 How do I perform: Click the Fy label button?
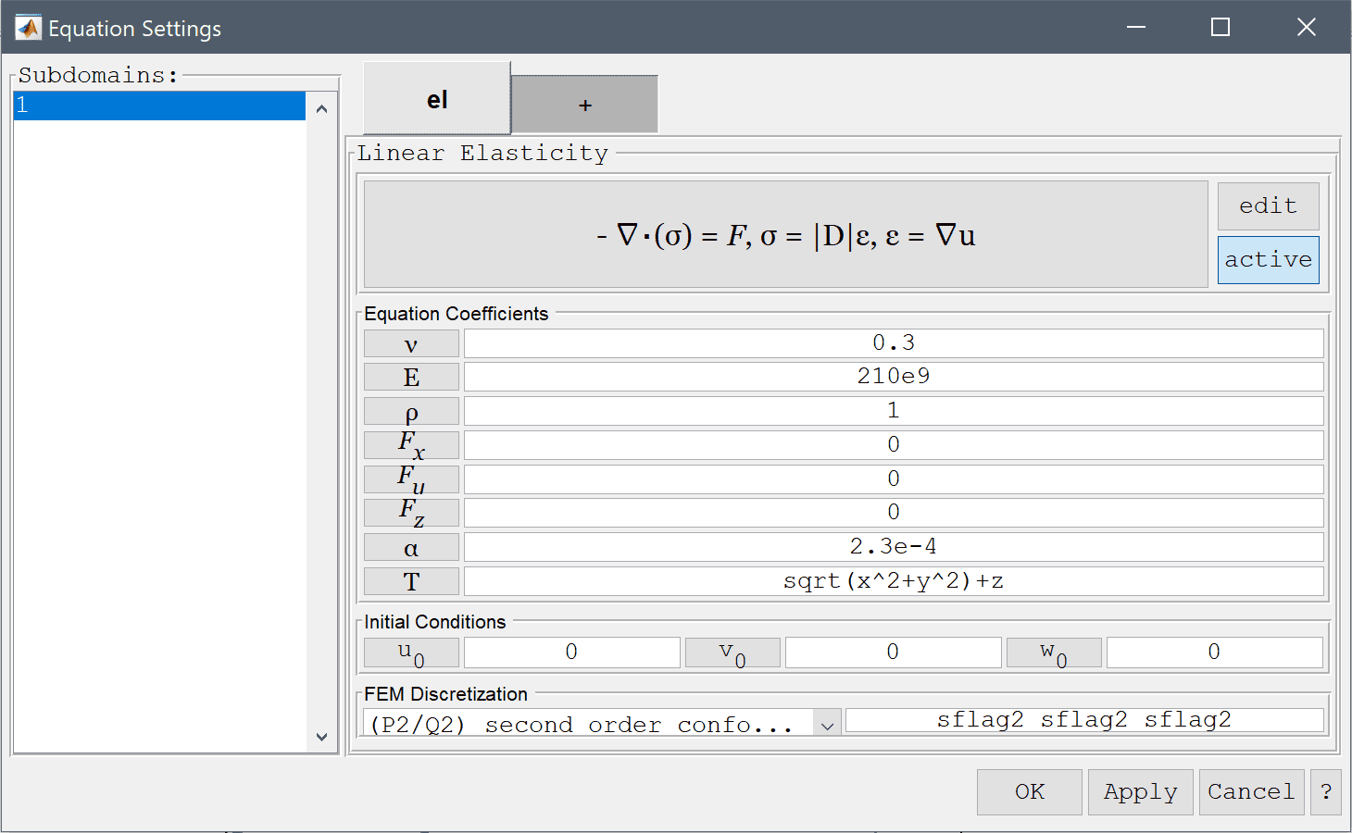411,479
